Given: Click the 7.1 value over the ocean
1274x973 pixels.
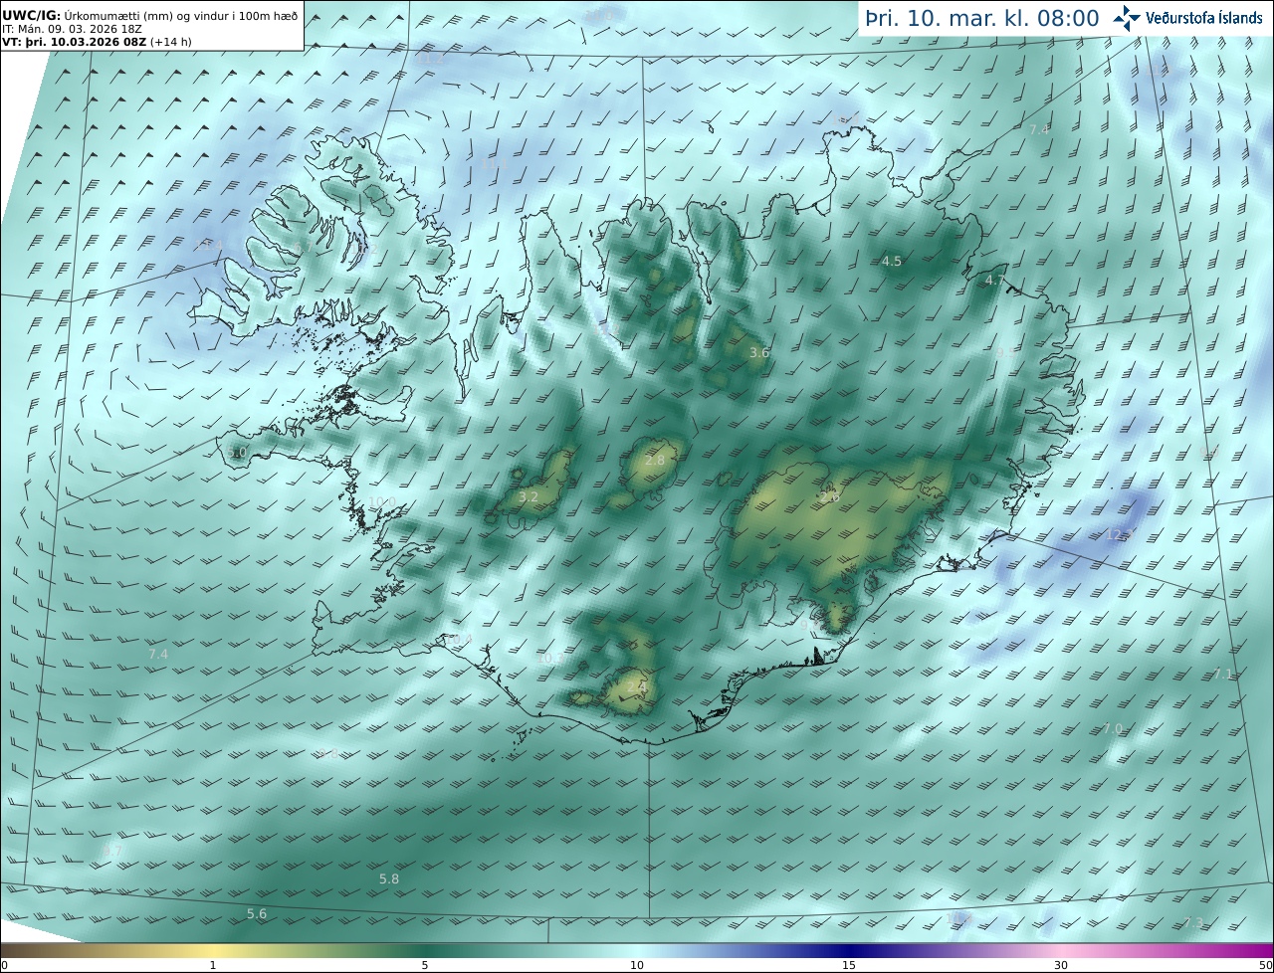Looking at the screenshot, I should tap(1222, 675).
